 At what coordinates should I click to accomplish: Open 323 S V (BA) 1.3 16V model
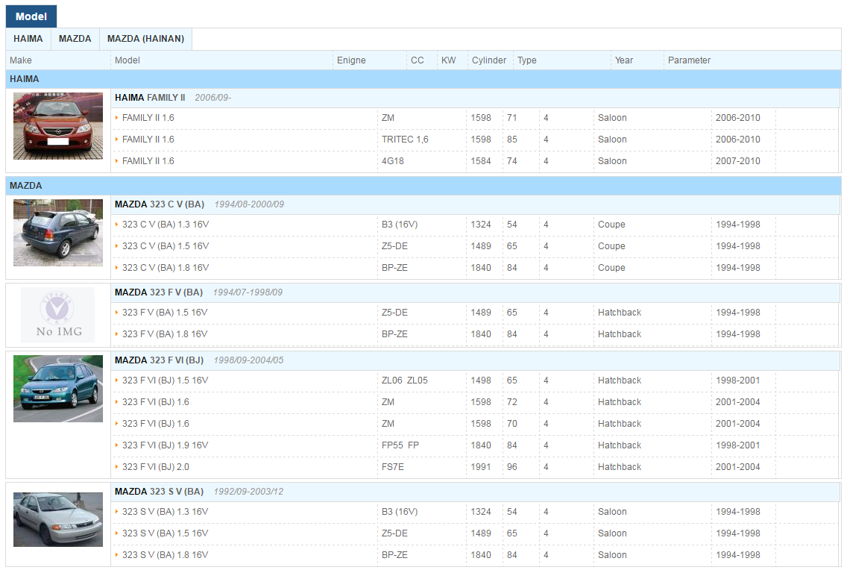click(166, 513)
